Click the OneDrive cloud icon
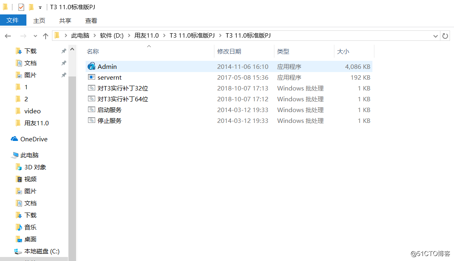 click(x=14, y=139)
